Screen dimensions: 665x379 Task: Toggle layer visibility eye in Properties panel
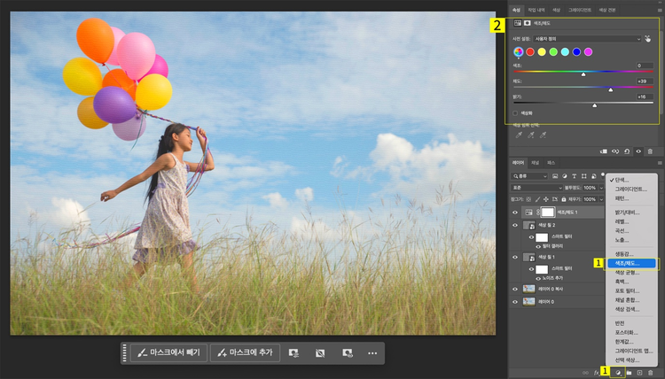638,151
